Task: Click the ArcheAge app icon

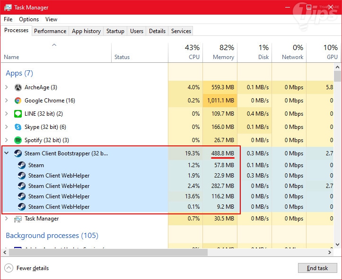Action: tap(18, 87)
